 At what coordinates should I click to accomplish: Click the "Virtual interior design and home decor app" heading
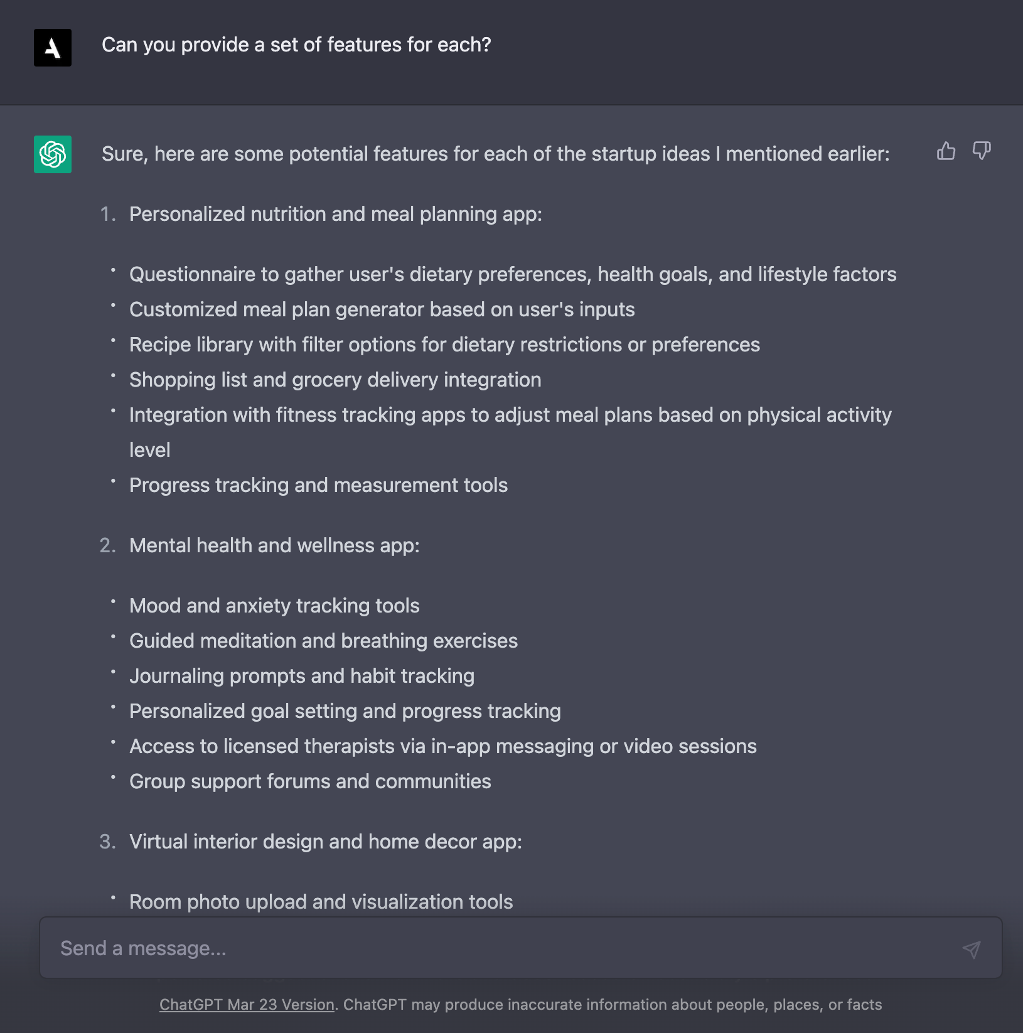pyautogui.click(x=325, y=842)
